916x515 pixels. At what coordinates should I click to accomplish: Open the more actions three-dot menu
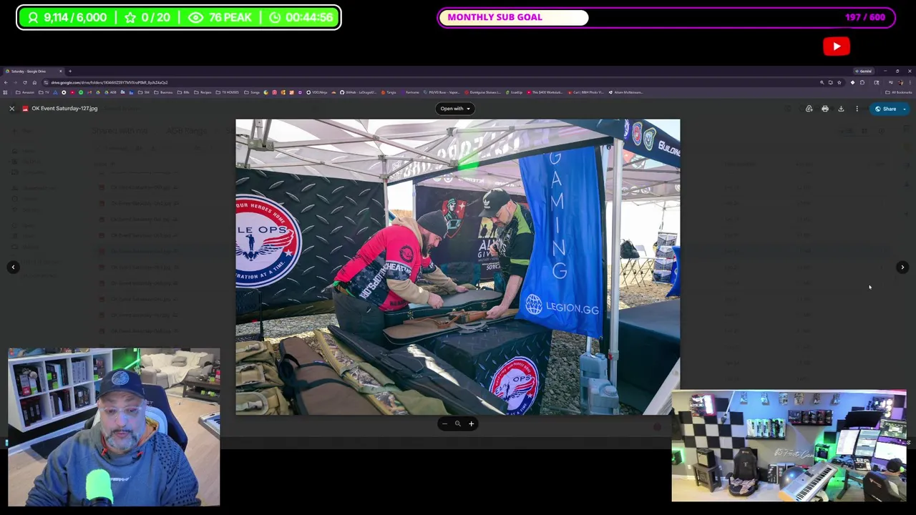[857, 109]
